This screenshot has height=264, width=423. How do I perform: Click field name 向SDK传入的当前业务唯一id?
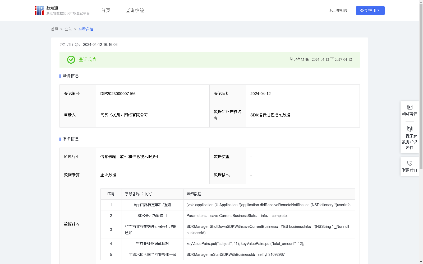pyautogui.click(x=152, y=254)
